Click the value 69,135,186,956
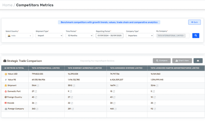This screenshot has width=205, height=121. pos(38,80)
